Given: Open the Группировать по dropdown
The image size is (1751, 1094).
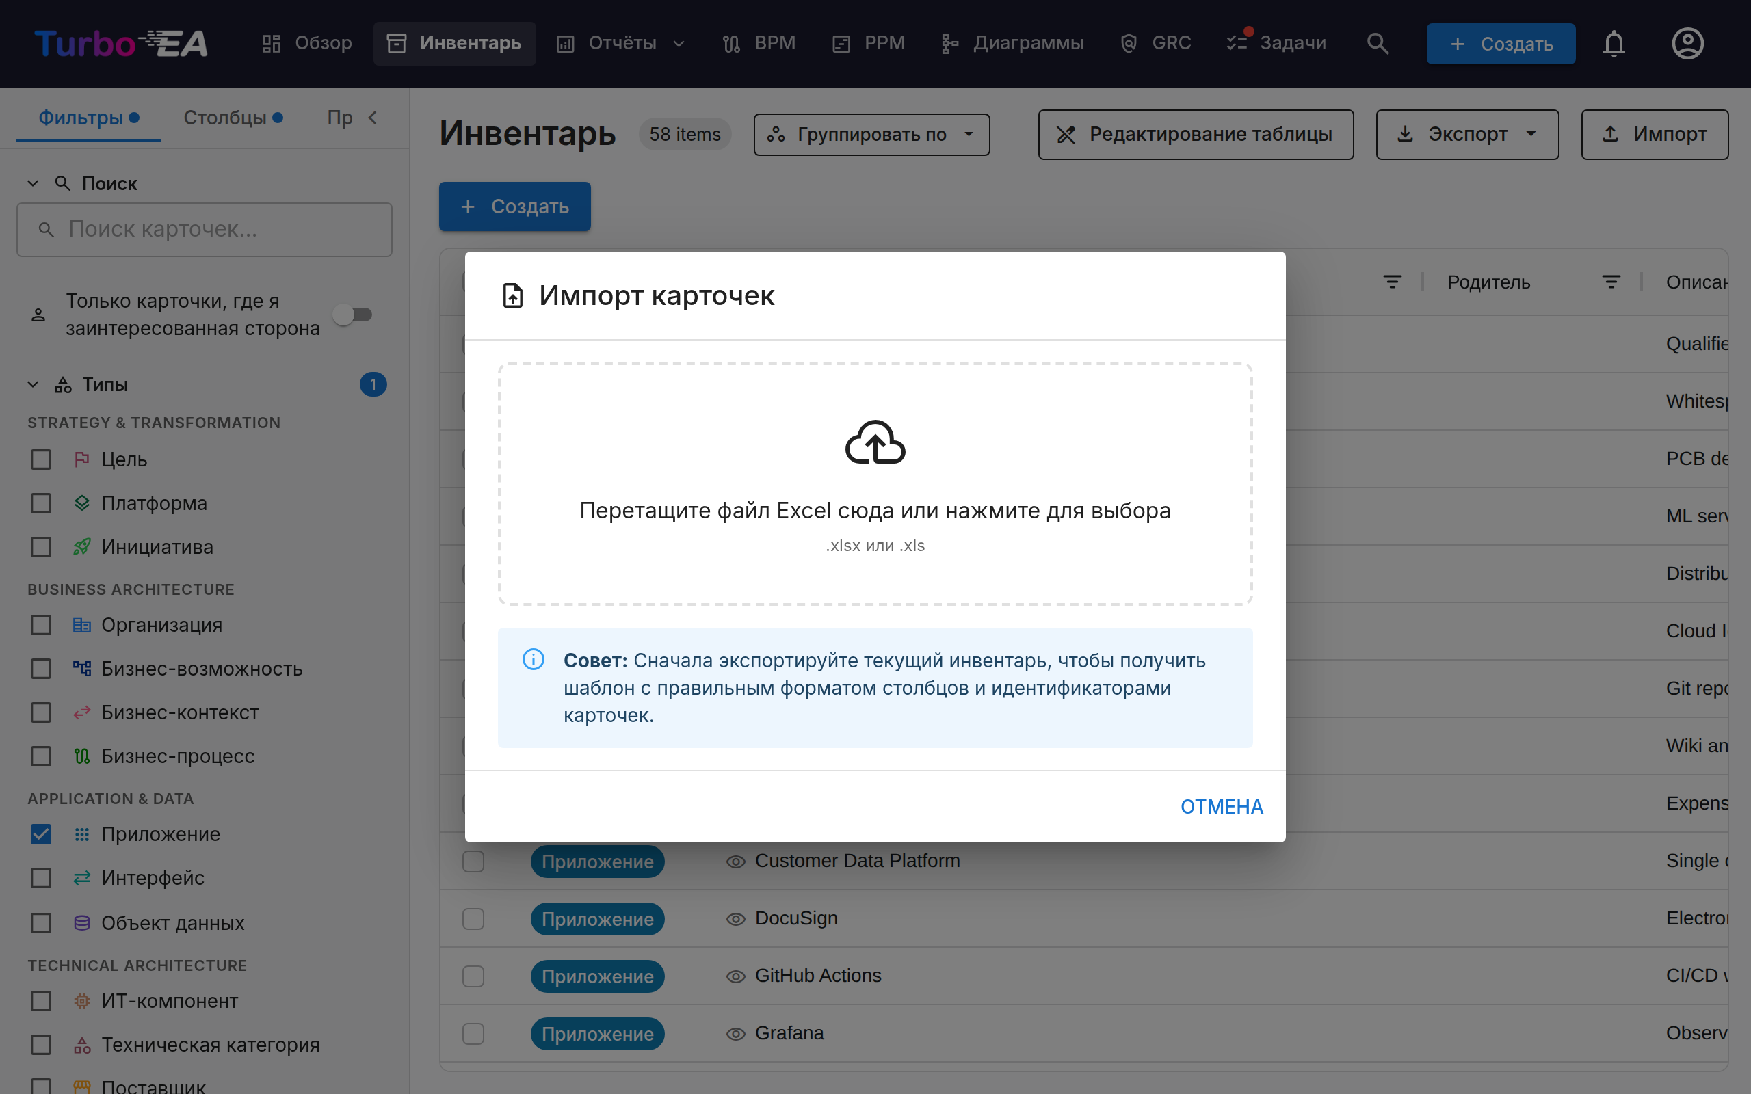Looking at the screenshot, I should tap(871, 135).
